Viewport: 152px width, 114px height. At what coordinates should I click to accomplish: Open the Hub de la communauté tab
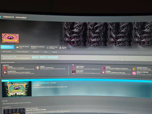22,52
